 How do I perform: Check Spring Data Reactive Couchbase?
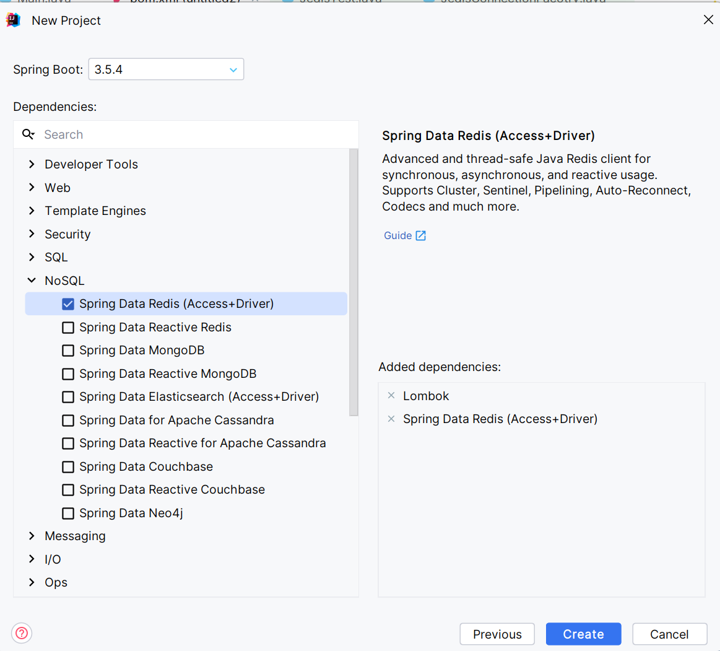tap(68, 490)
